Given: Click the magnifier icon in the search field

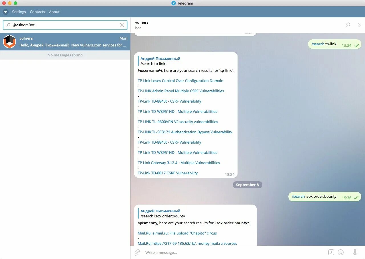Looking at the screenshot, I should [9, 25].
